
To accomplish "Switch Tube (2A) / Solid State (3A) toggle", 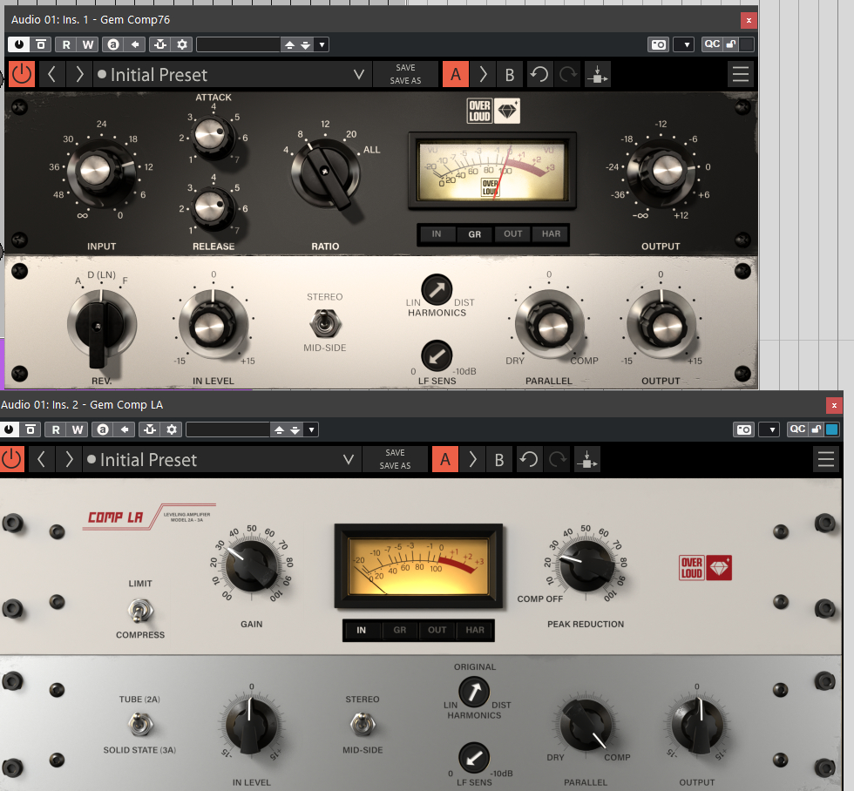I will (x=138, y=723).
